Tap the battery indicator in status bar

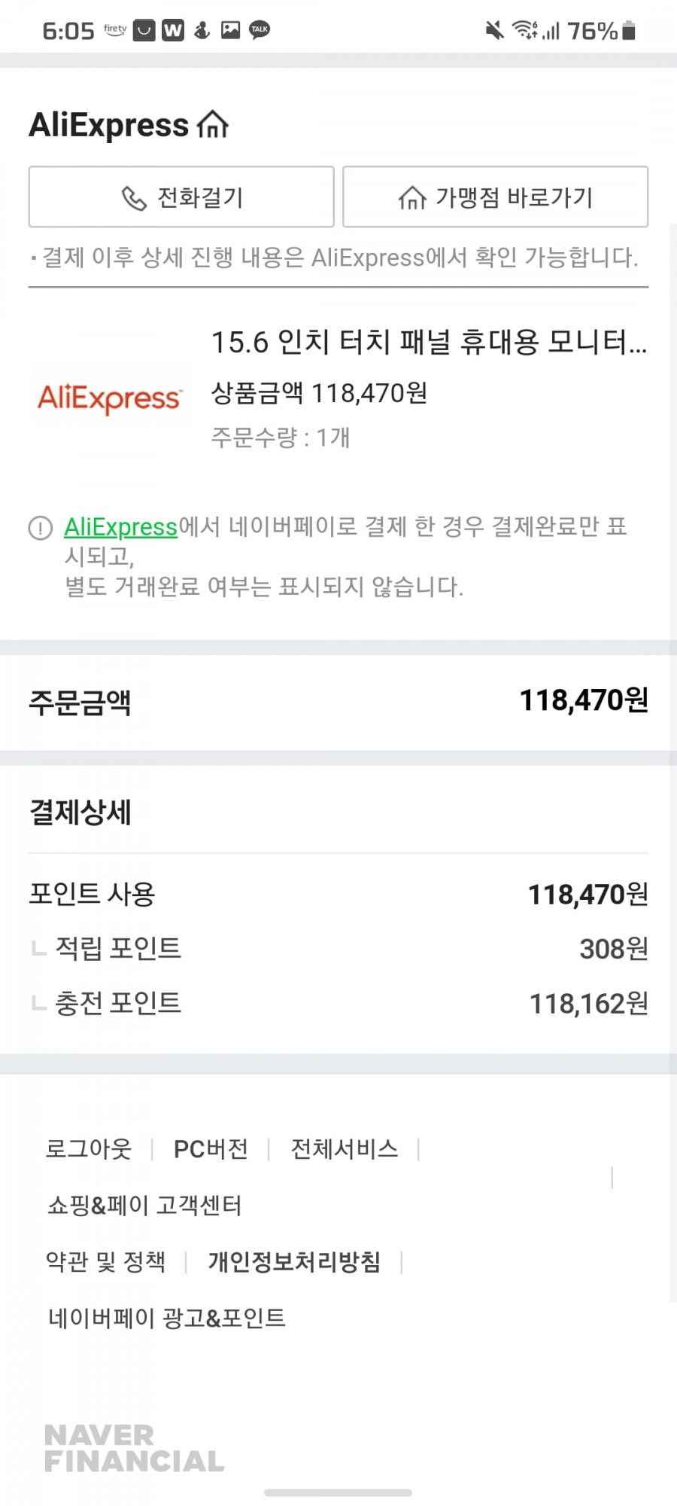point(630,30)
